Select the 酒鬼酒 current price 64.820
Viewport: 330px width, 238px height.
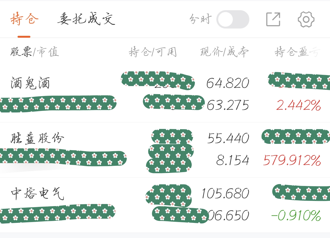(x=228, y=83)
